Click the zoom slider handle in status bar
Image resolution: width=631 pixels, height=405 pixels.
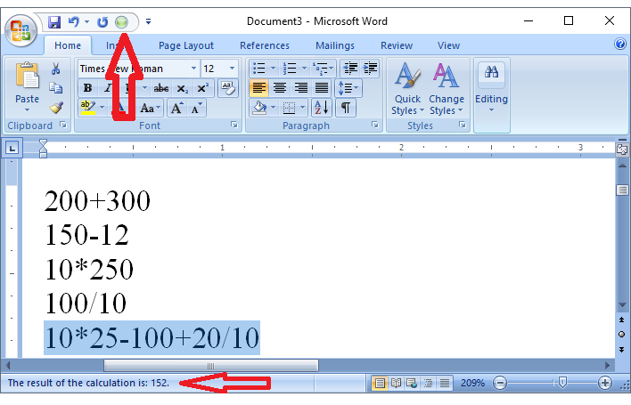tap(561, 383)
